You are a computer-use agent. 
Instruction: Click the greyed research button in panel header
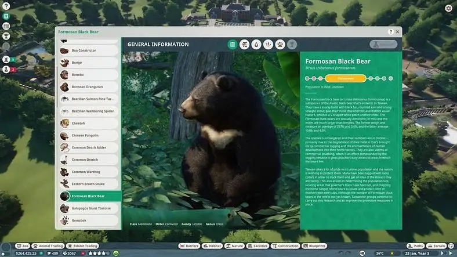click(x=383, y=44)
